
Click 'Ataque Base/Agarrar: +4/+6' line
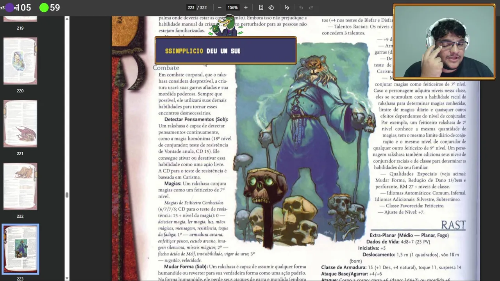tap(352, 274)
